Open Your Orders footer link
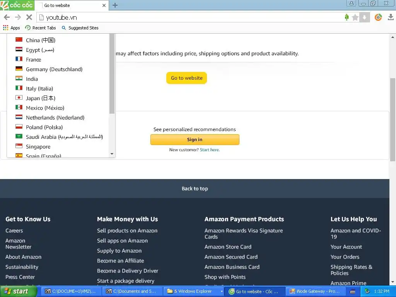 coord(345,257)
